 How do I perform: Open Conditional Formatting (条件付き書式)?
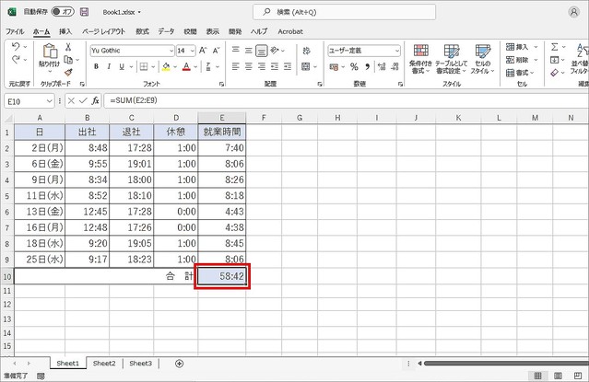point(421,58)
